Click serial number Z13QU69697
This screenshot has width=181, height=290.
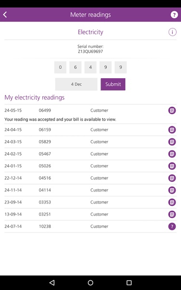pyautogui.click(x=91, y=51)
